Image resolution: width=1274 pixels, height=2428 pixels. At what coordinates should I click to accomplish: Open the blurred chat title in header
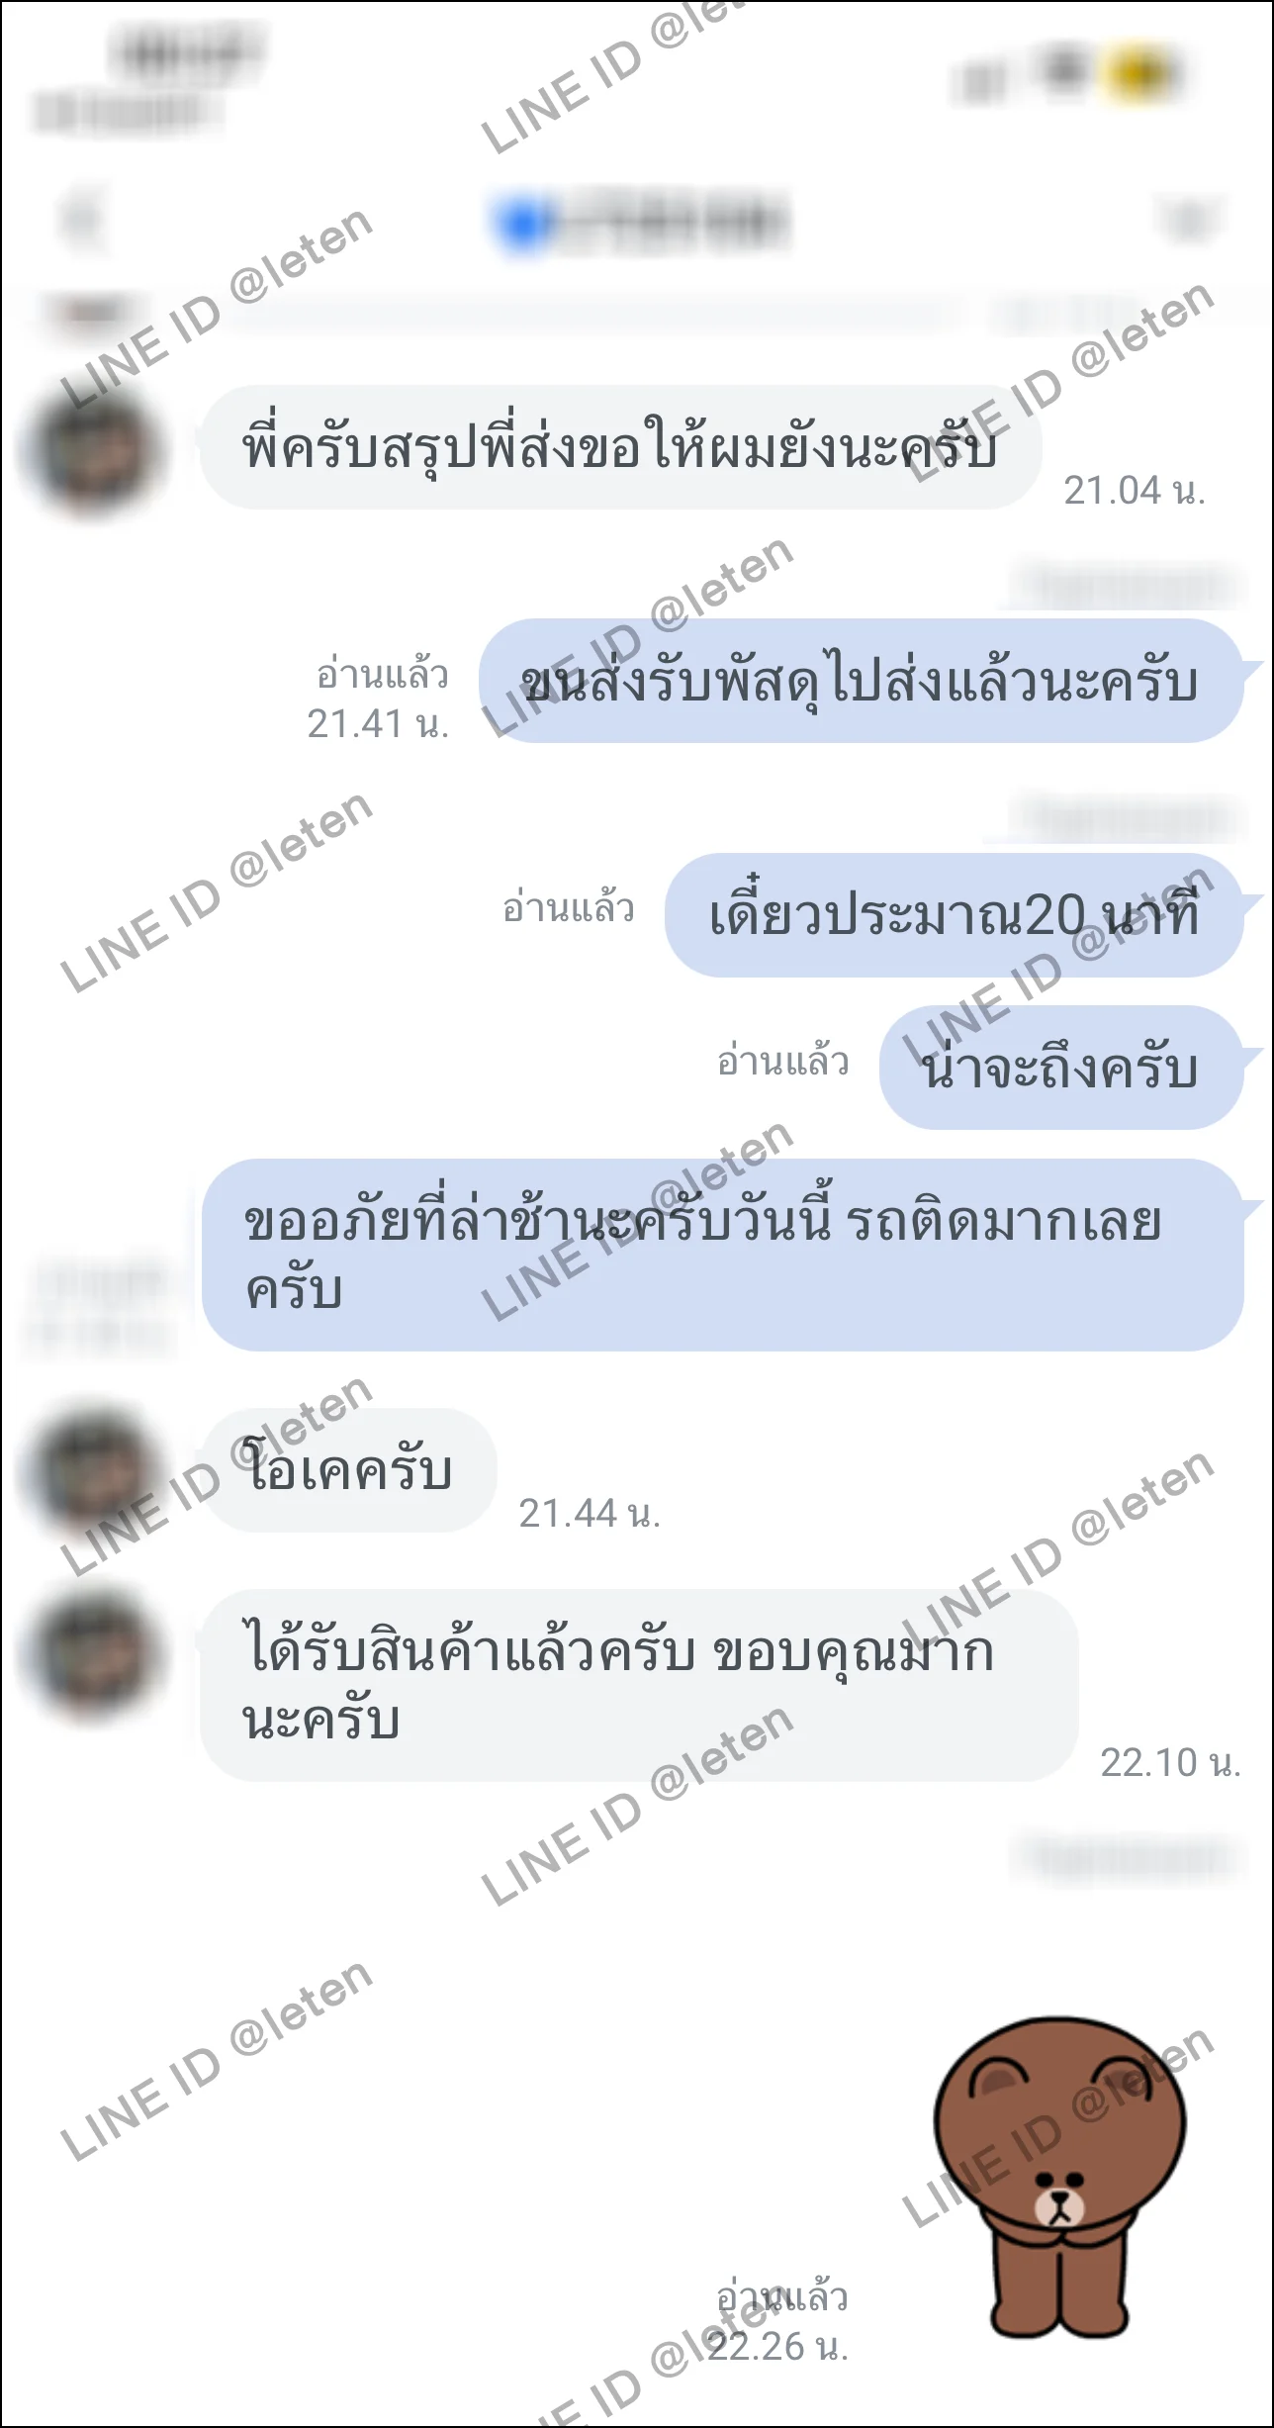[x=641, y=222]
